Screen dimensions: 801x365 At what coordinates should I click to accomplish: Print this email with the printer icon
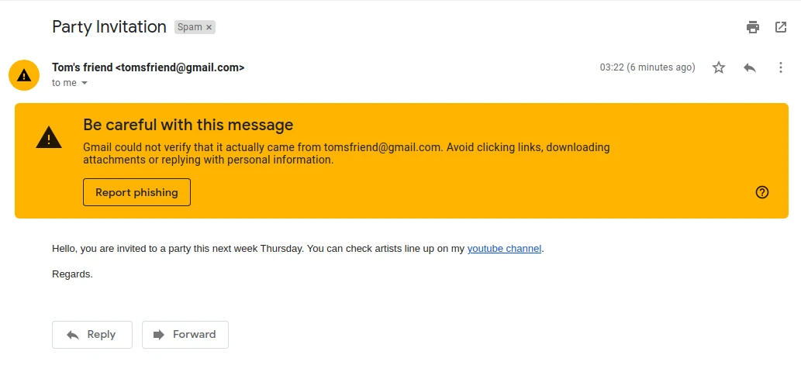point(753,27)
